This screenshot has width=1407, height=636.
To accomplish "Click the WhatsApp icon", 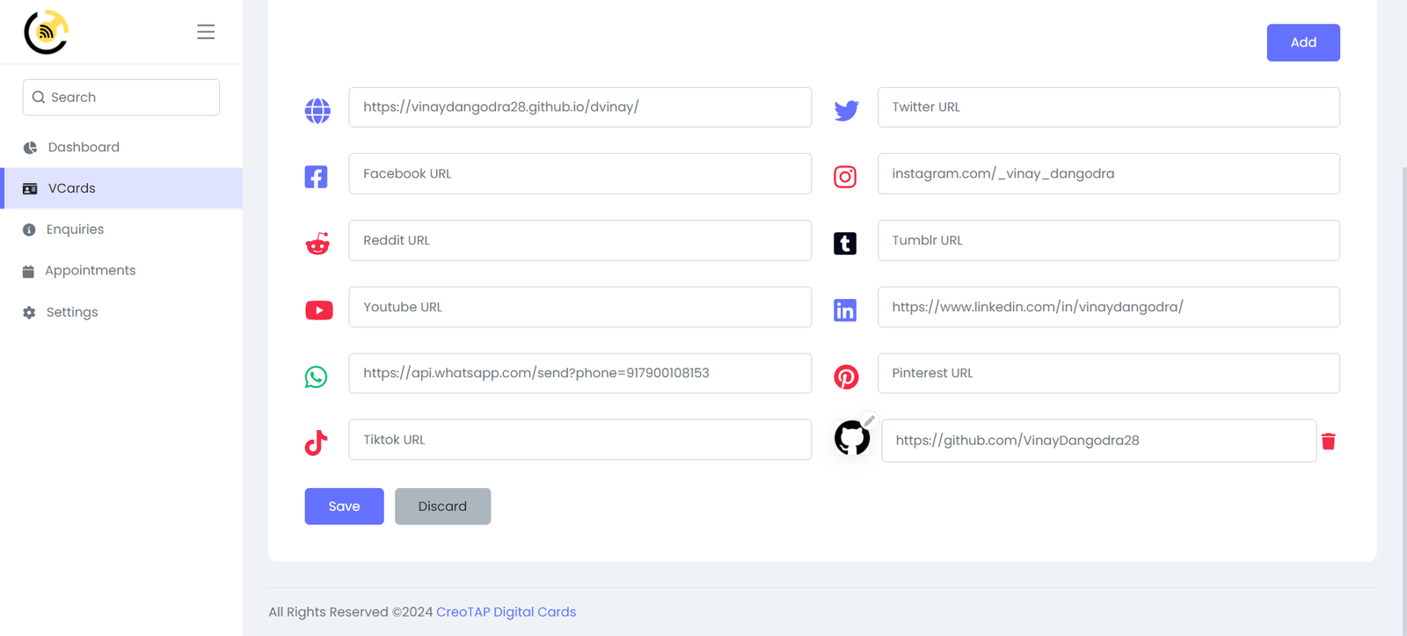I will point(316,376).
